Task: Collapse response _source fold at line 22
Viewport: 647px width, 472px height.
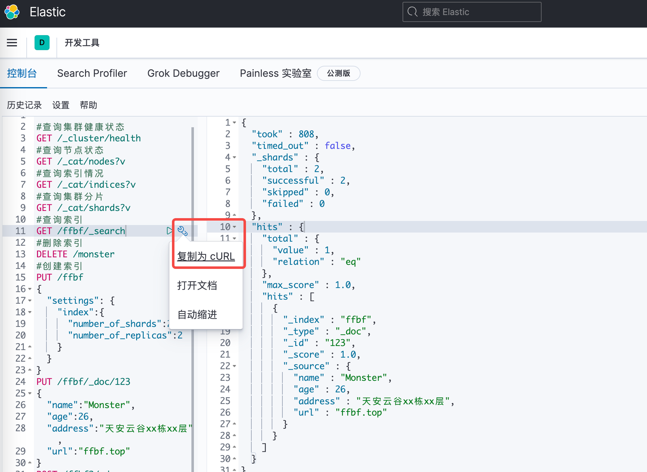Action: point(234,366)
